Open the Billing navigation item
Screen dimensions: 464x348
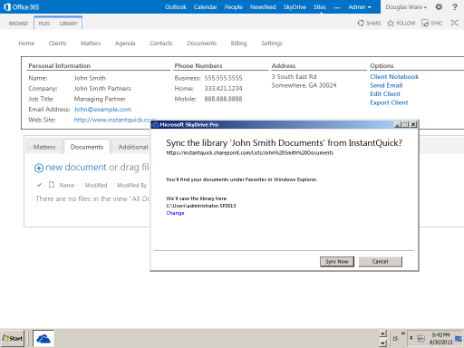pos(238,43)
